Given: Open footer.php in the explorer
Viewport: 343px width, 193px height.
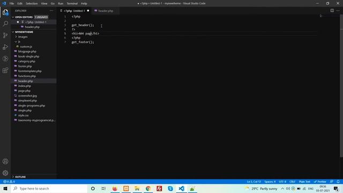Looking at the screenshot, I should [25, 66].
